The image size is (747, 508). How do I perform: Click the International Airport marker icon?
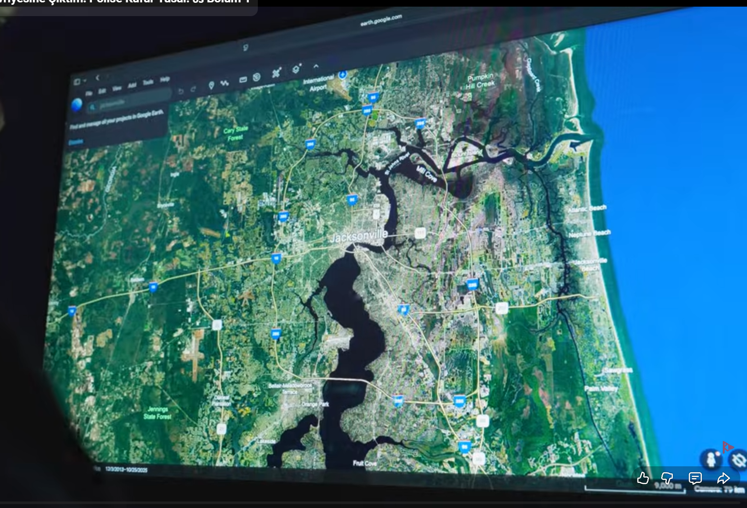(343, 74)
